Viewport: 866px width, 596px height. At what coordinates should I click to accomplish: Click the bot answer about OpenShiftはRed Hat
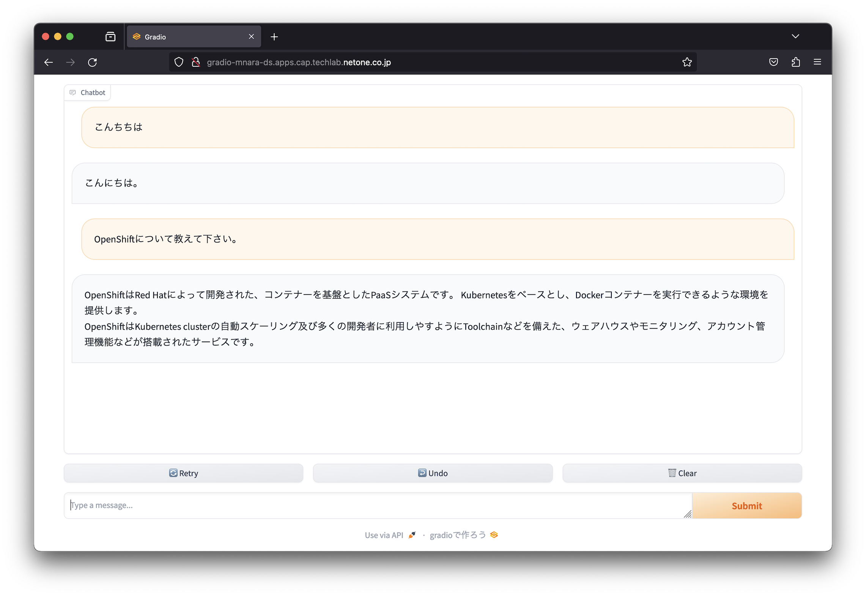(428, 319)
